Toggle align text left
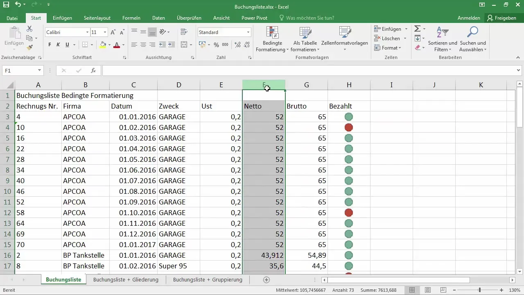 [134, 45]
